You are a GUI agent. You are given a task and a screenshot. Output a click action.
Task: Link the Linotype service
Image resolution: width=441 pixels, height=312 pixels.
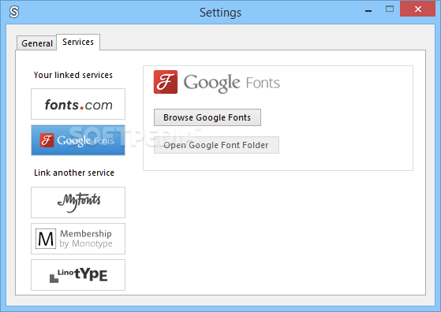(78, 275)
